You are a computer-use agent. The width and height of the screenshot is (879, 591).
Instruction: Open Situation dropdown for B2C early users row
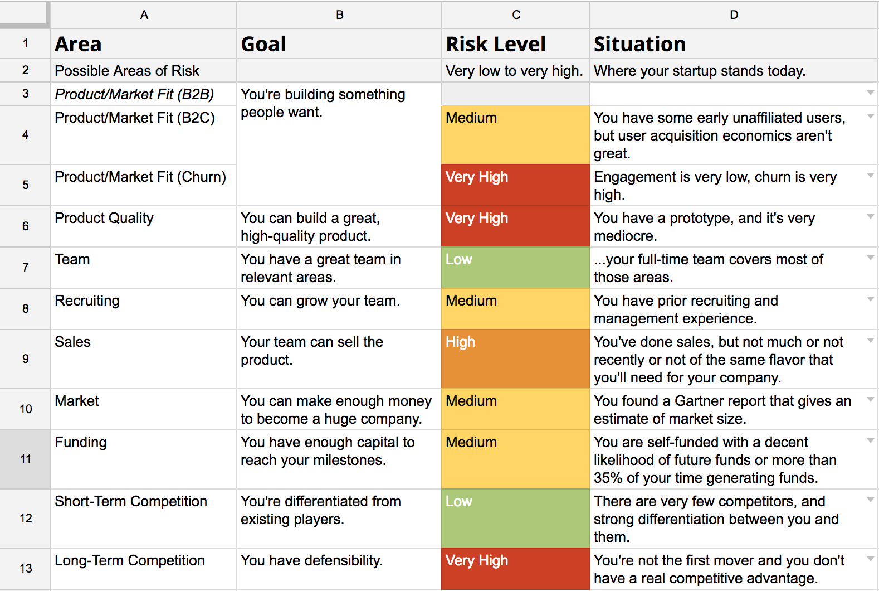tap(870, 117)
